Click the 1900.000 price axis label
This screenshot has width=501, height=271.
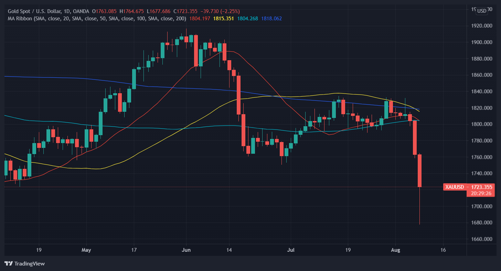tap(482, 42)
